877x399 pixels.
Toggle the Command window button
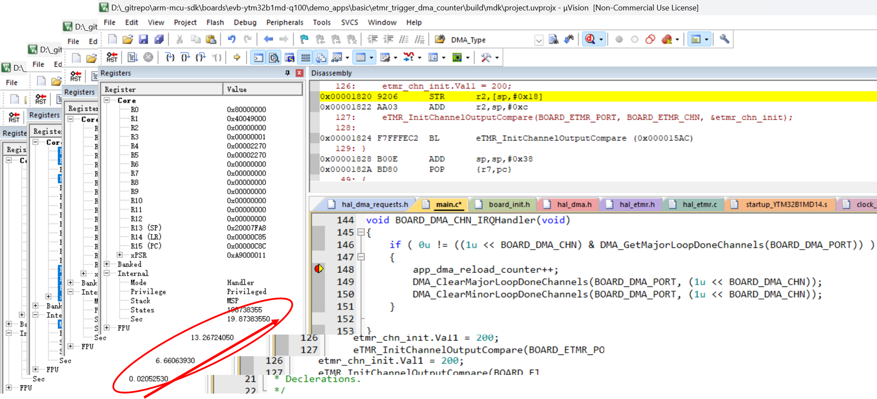259,57
